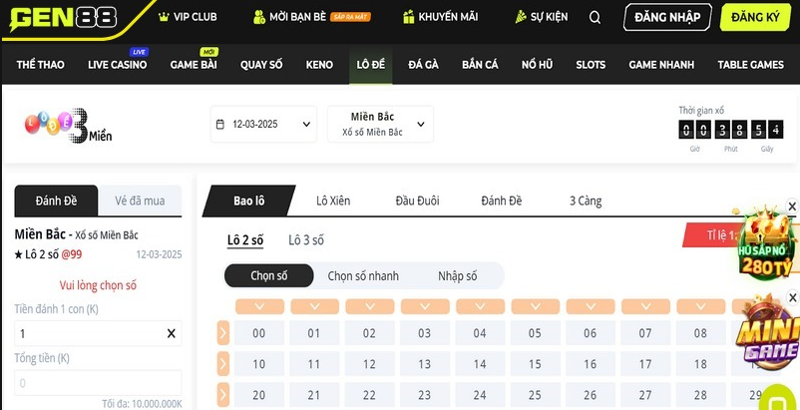The width and height of the screenshot is (800, 410).
Task: Switch to the Lô Xiên tab
Action: coord(333,201)
